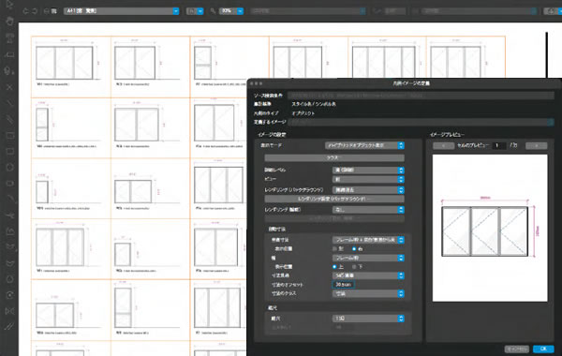562x356 pixels.
Task: Select the Rectangle tool
Action: pyautogui.click(x=10, y=136)
